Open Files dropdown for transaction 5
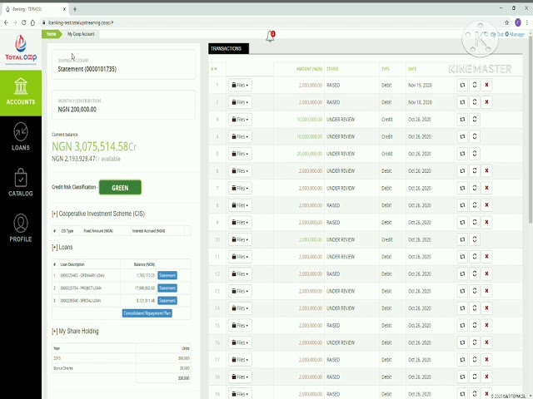 click(x=240, y=154)
